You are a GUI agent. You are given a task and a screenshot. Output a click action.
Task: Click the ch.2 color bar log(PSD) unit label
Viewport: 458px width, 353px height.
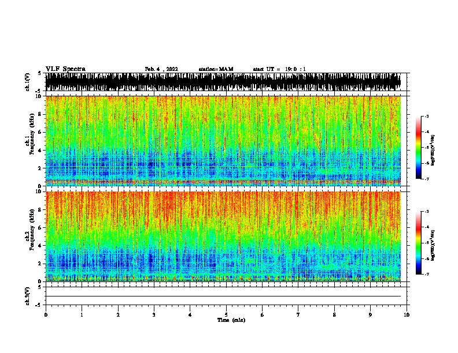click(433, 245)
